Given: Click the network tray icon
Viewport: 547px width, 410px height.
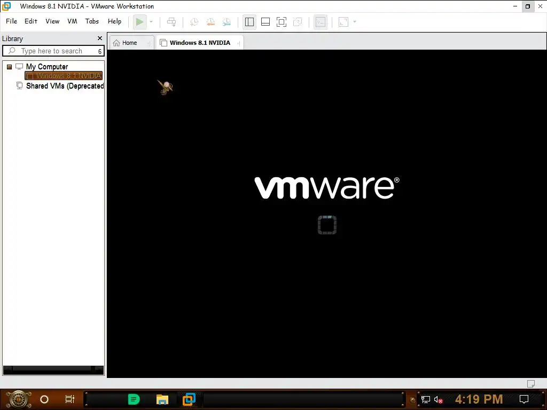Looking at the screenshot, I should click(x=426, y=399).
